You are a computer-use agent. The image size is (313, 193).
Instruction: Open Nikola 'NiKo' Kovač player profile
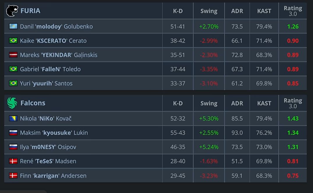46,118
